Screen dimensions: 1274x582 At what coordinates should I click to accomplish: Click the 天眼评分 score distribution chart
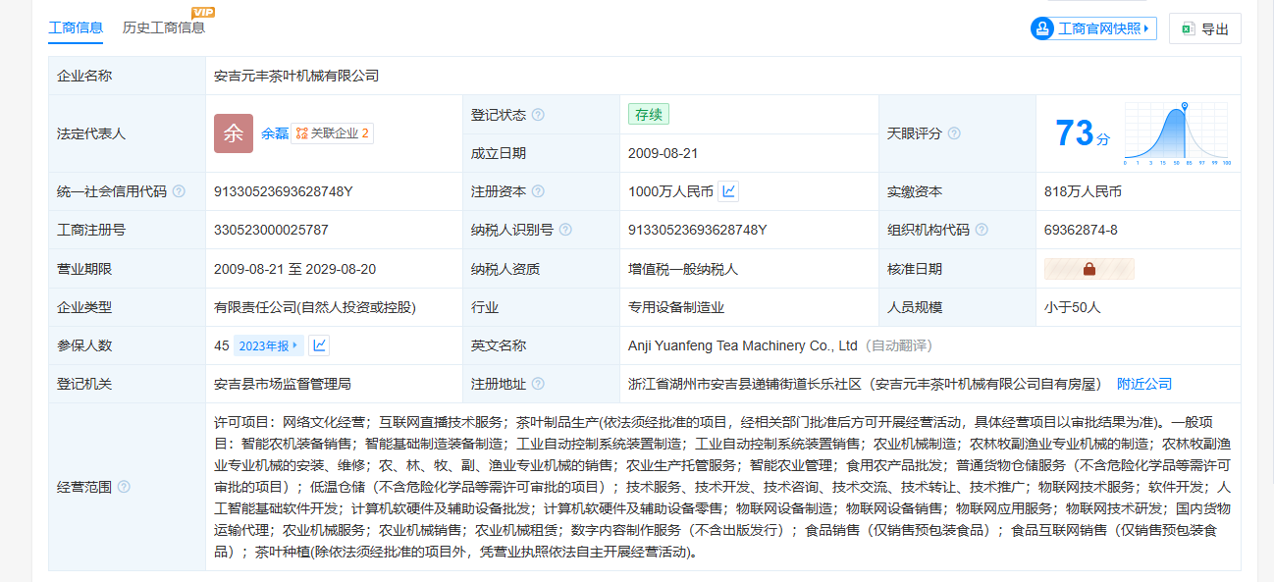[x=1178, y=133]
